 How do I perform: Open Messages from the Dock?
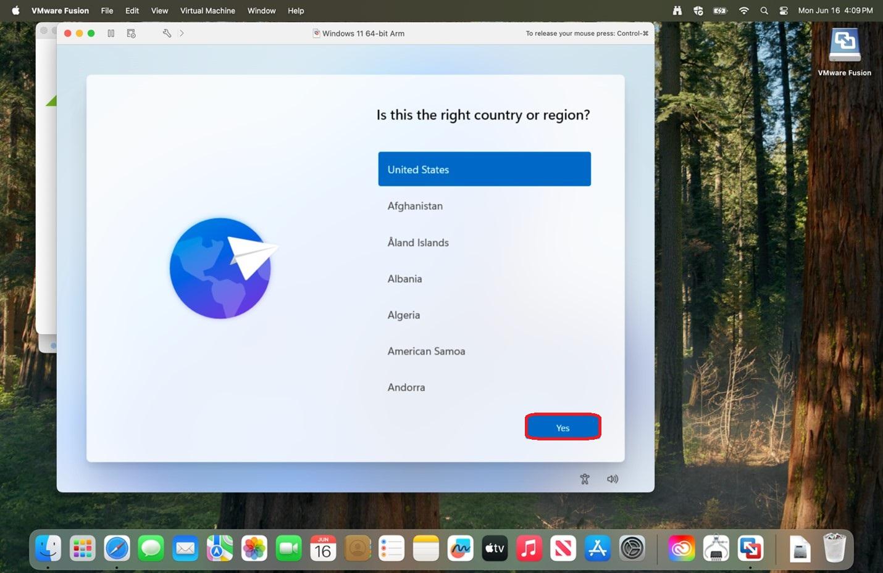[151, 548]
